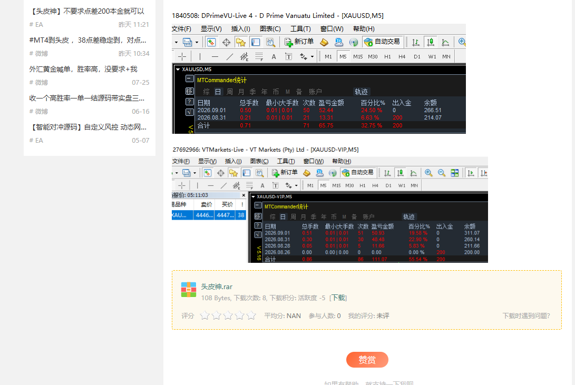Select text 'A' tool in DPrimeVU drawing bar

[x=274, y=56]
